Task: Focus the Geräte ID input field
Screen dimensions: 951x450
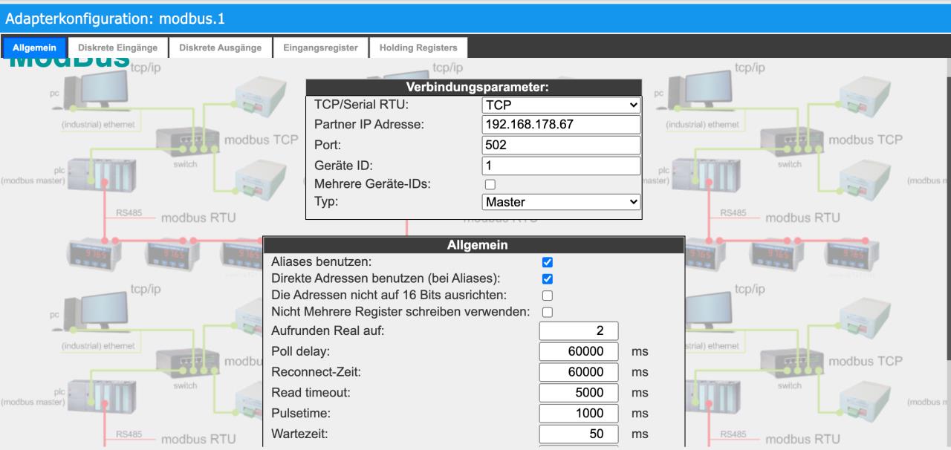Action: pos(561,166)
